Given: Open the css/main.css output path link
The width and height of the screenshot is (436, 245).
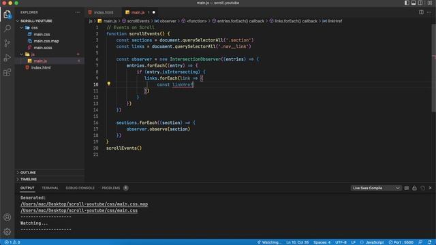Looking at the screenshot, I should 79,210.
